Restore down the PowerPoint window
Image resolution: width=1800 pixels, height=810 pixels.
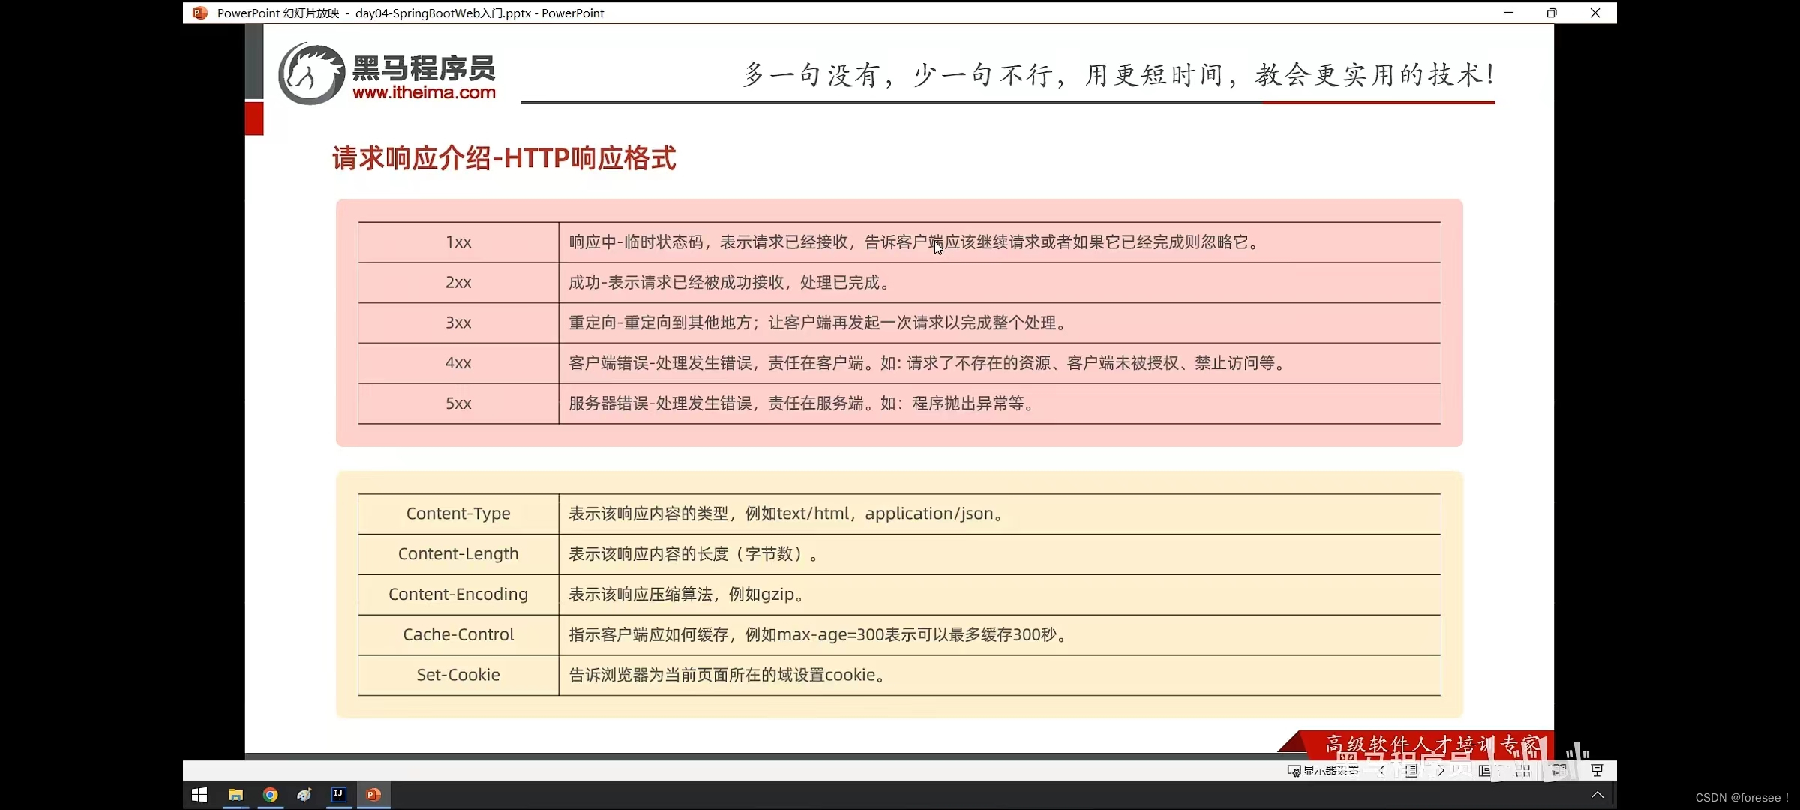pyautogui.click(x=1552, y=13)
